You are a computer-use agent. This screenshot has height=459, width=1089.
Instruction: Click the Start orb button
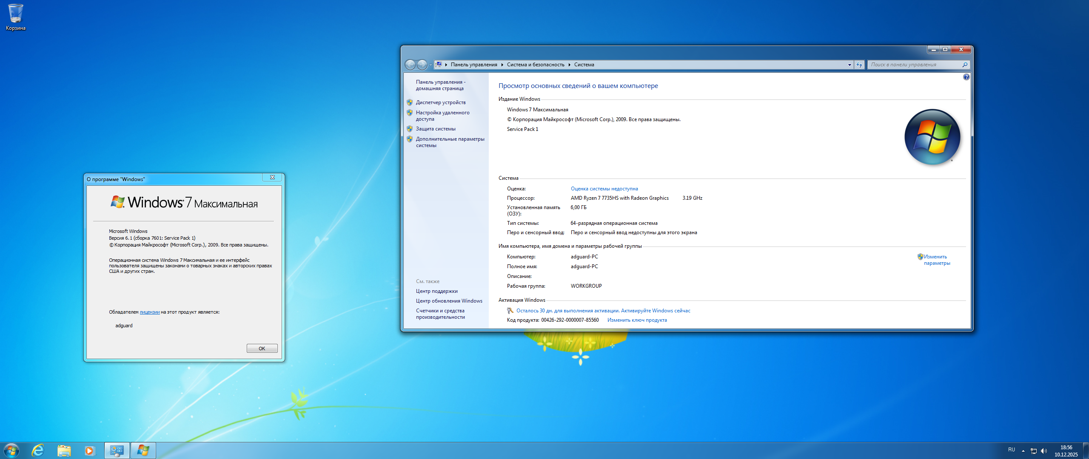11,450
